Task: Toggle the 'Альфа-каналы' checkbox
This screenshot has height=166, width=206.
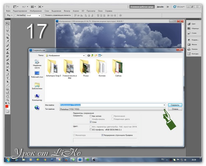Action: click(x=90, y=119)
